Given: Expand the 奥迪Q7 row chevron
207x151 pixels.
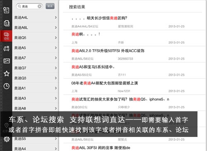Looking at the screenshot, I should click(x=55, y=68).
